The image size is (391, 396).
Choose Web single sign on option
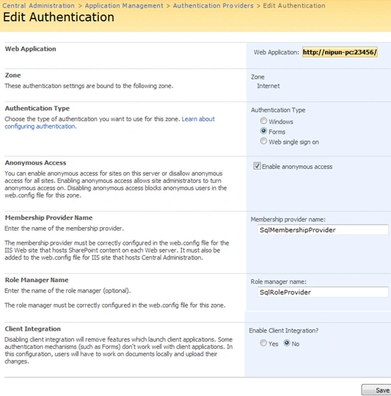pyautogui.click(x=263, y=141)
